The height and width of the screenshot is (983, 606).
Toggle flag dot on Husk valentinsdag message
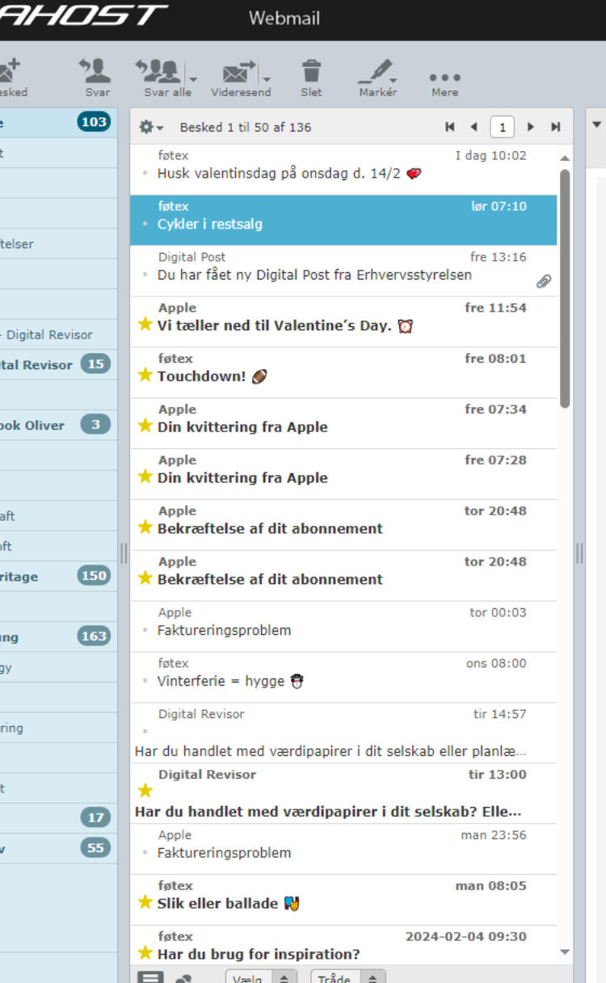(x=145, y=173)
